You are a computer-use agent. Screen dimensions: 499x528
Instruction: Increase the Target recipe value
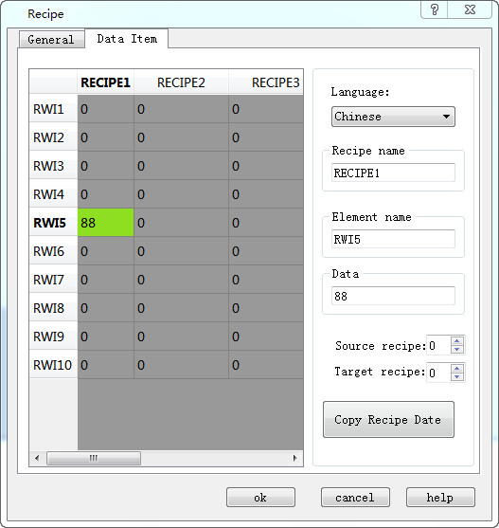(x=456, y=368)
